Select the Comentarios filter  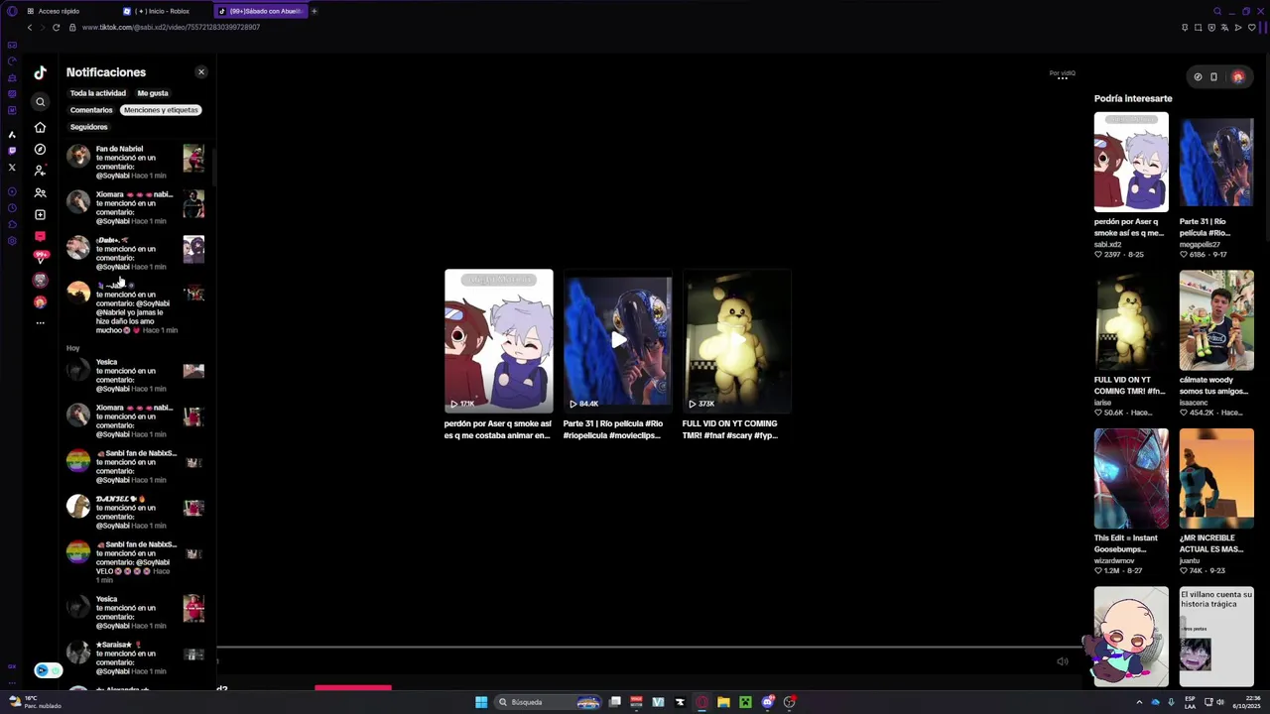click(91, 110)
